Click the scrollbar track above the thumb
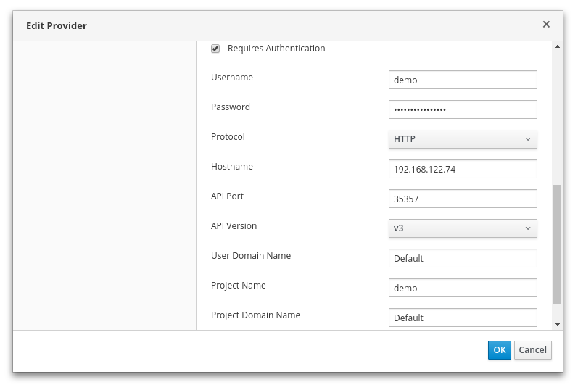The image size is (578, 390). 557,116
